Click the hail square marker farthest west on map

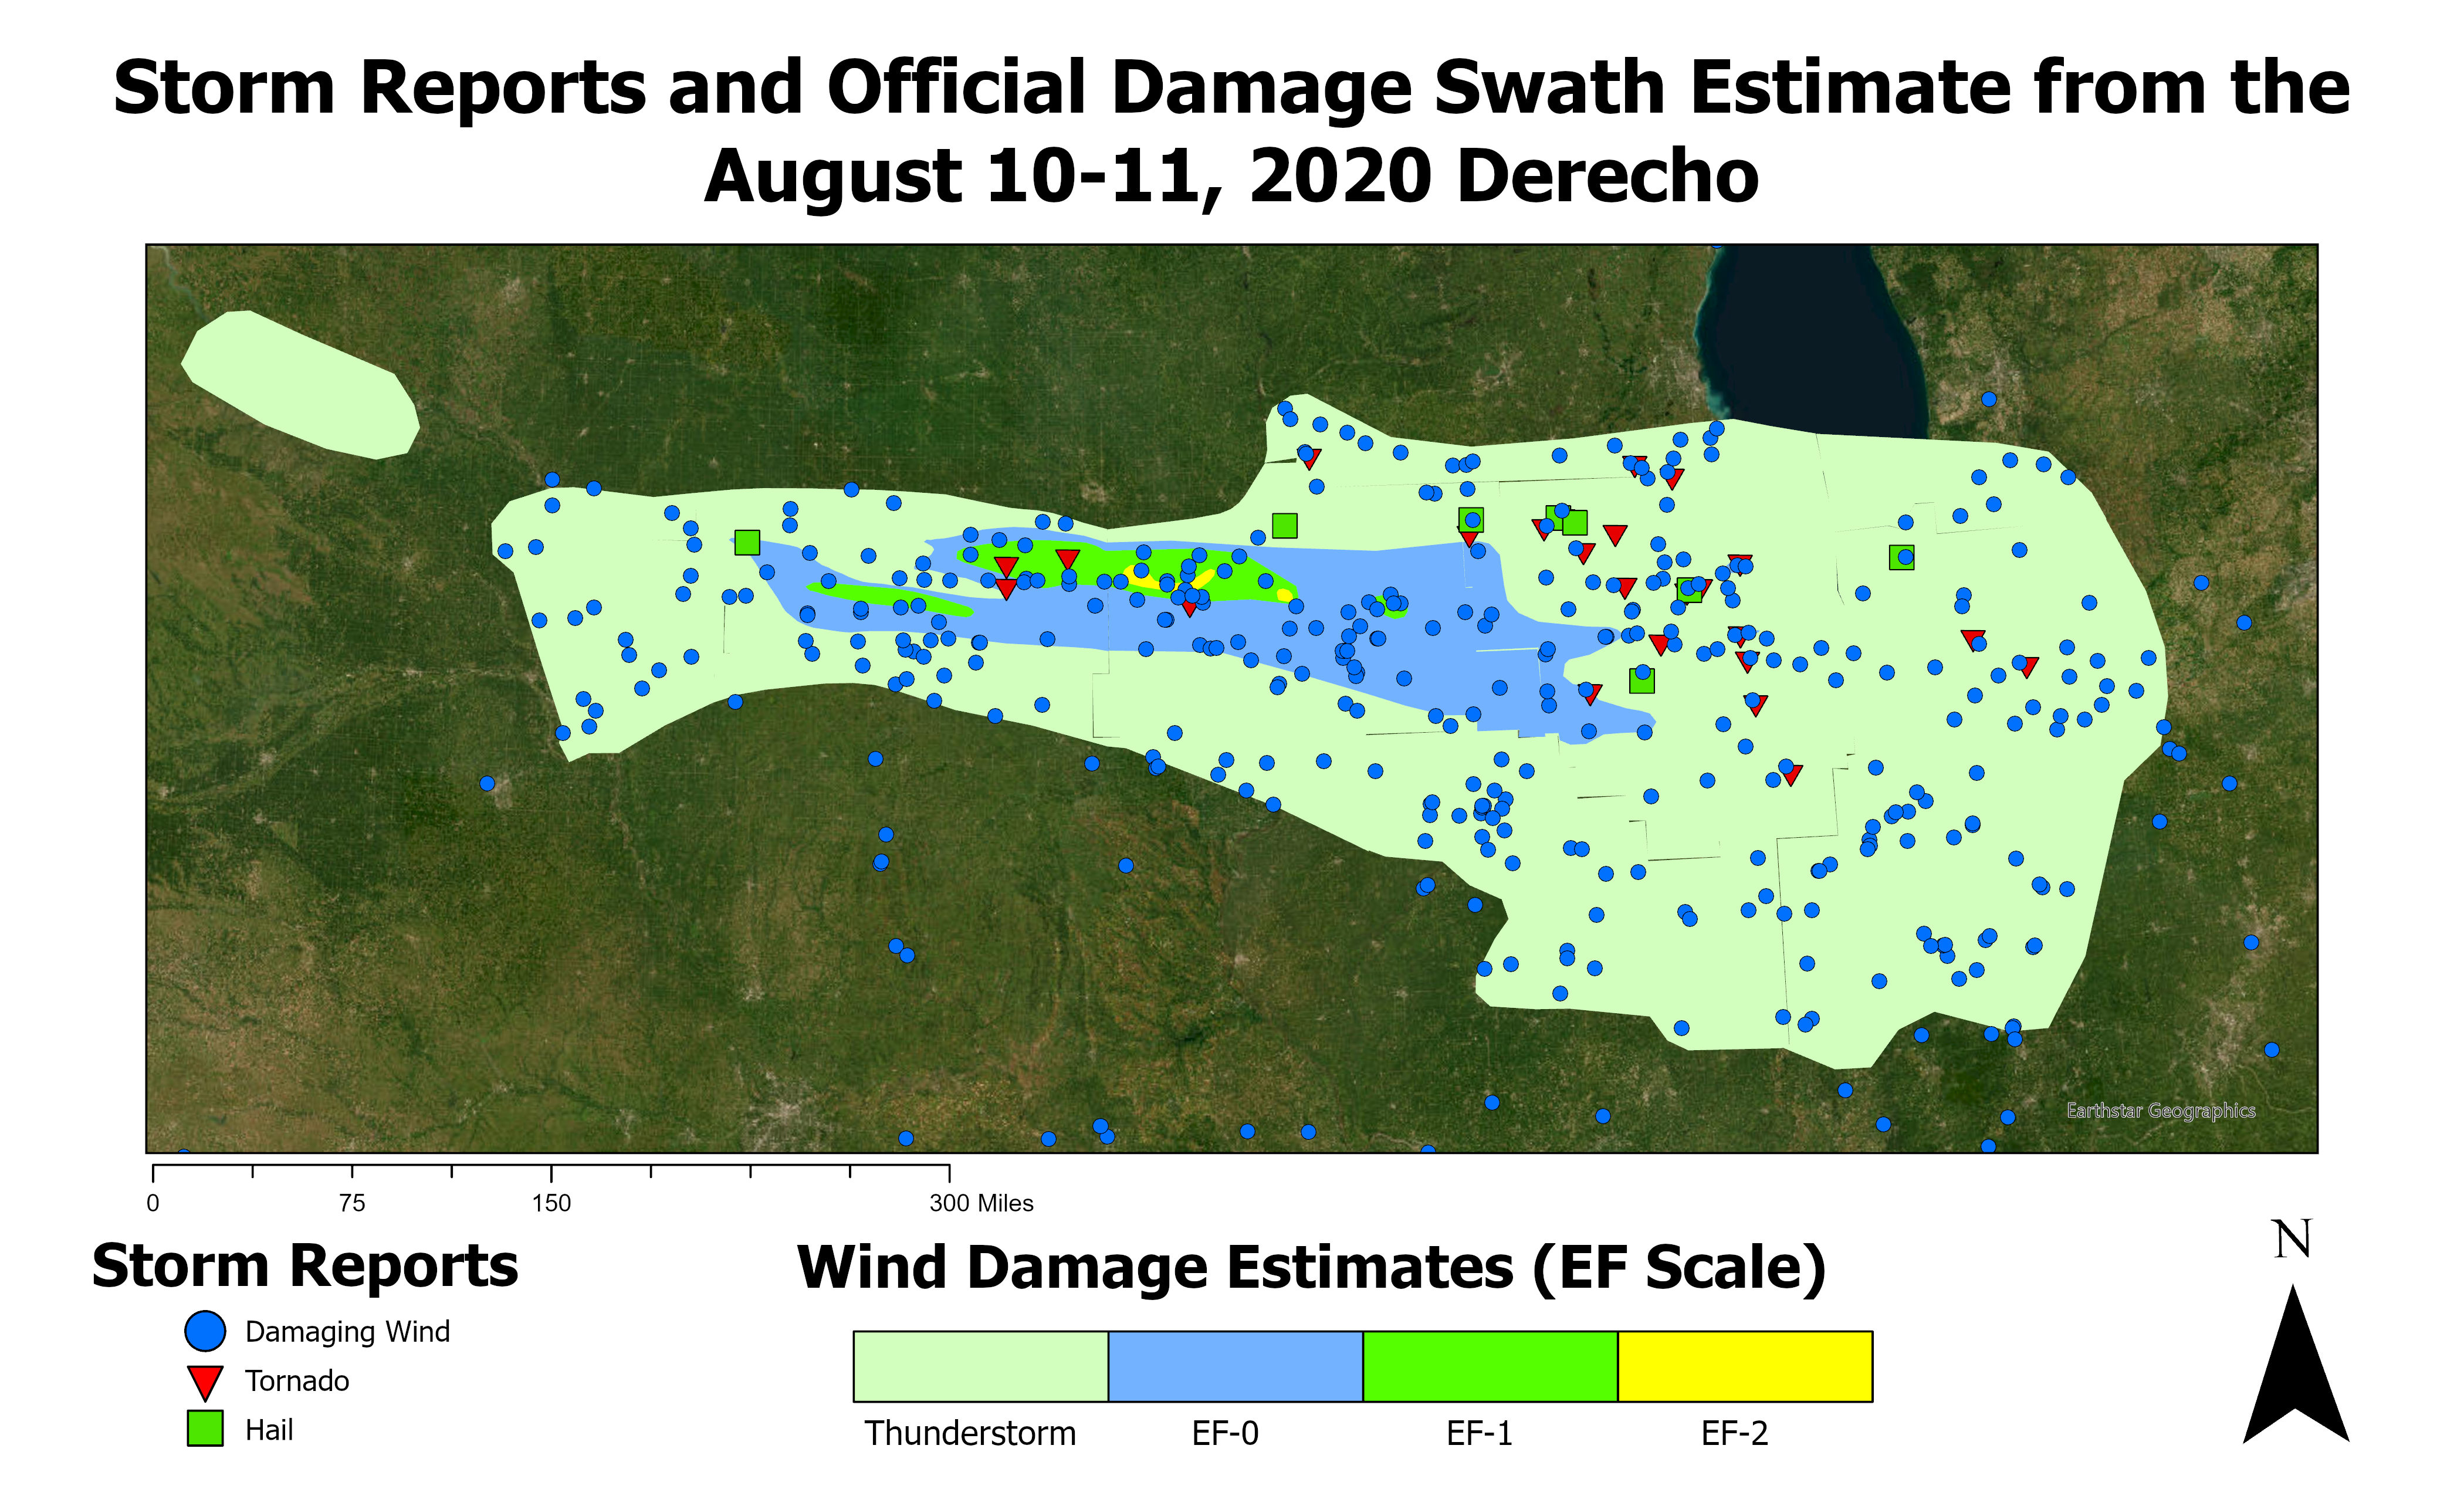click(x=747, y=543)
